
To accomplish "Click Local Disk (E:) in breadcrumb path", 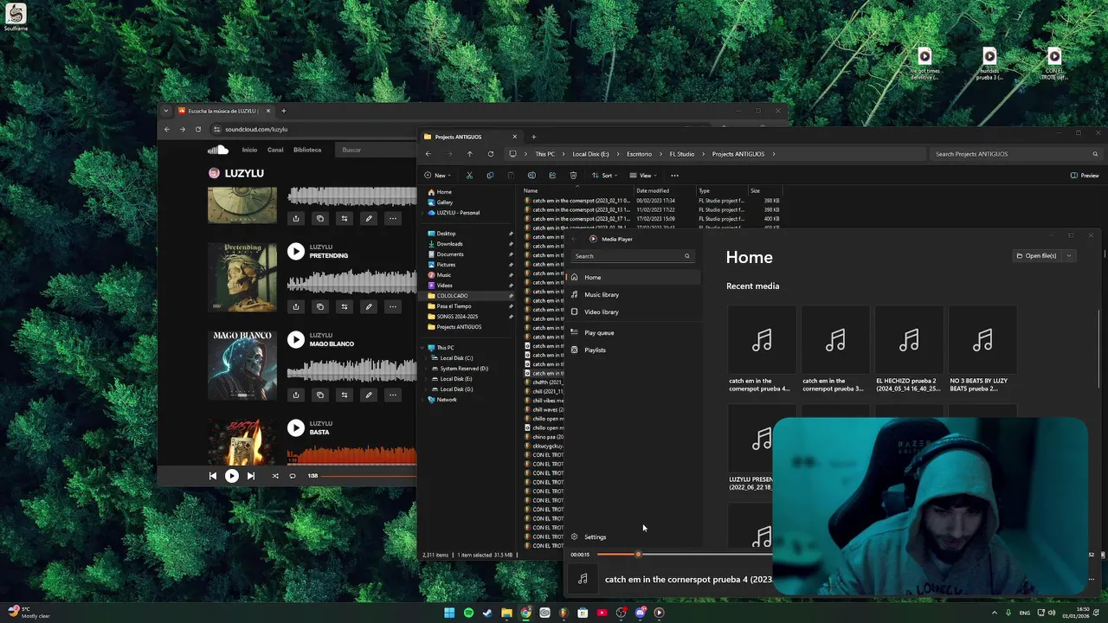I will tap(590, 154).
